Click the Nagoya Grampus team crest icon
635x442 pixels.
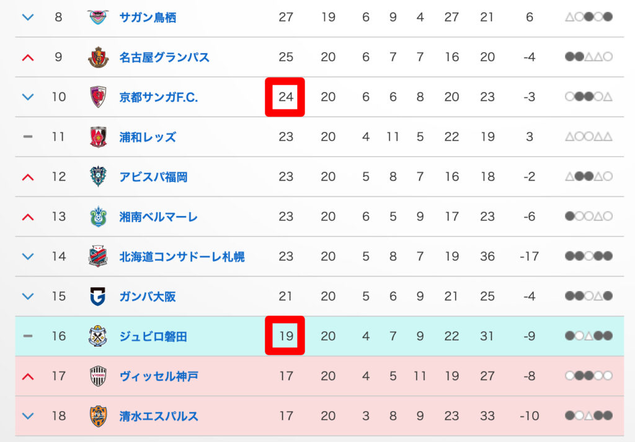[x=98, y=57]
